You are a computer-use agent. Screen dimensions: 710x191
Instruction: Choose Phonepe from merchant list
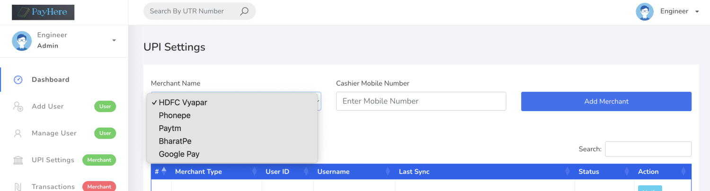click(175, 115)
